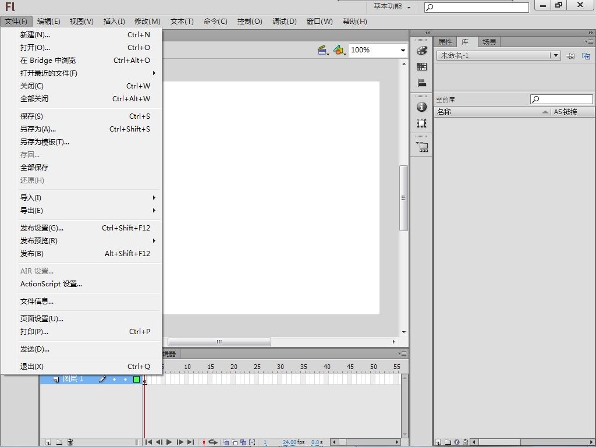
Task: Toggle the outline color box on 图层 1
Action: point(136,379)
